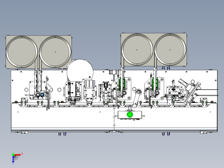
Task: Select the second bowl feeder from the left
Action: tap(55, 52)
